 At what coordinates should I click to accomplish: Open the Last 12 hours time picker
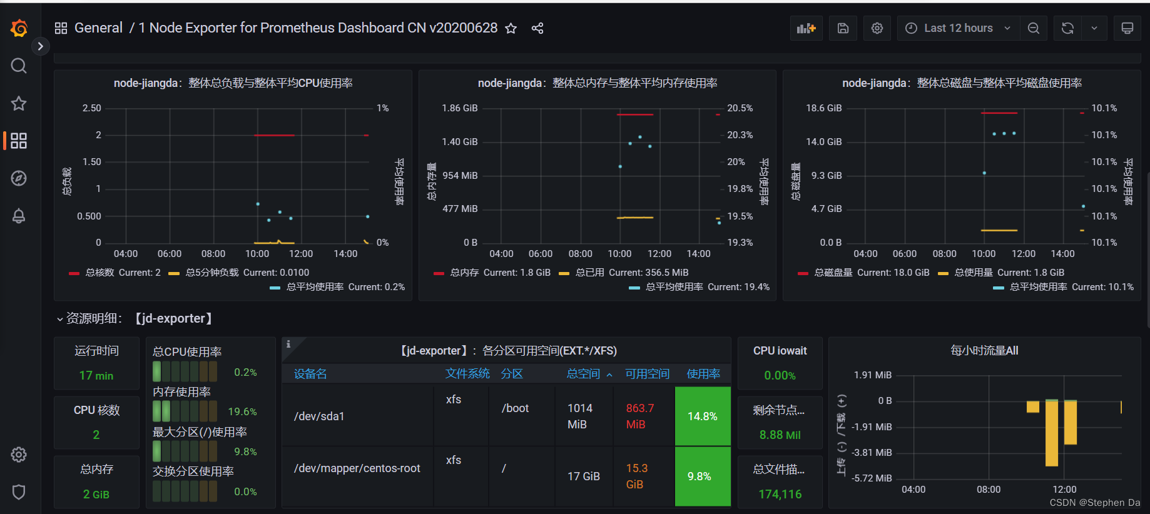click(958, 28)
